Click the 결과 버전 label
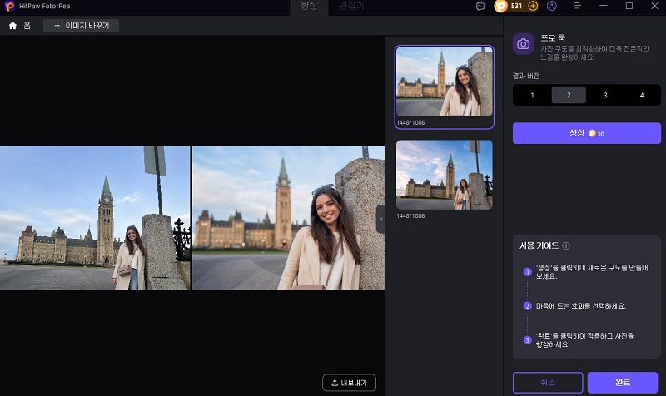 pyautogui.click(x=526, y=76)
